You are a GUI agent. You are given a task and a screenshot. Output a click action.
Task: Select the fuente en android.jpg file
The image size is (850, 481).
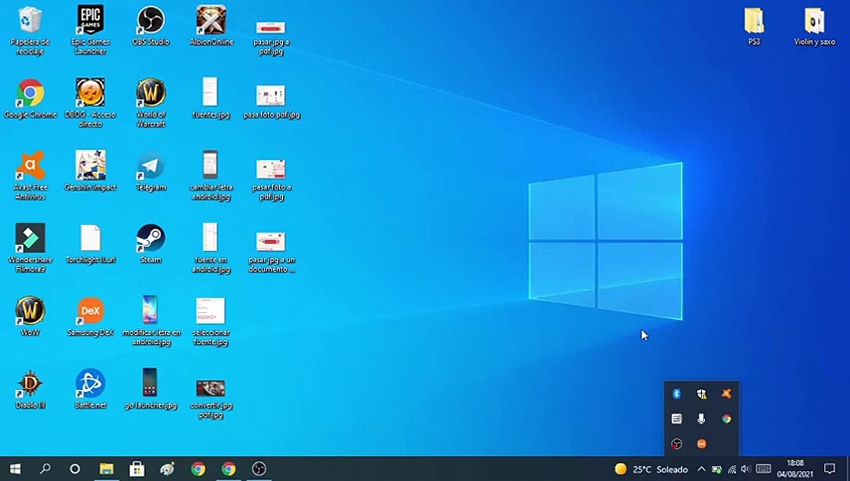(x=210, y=249)
